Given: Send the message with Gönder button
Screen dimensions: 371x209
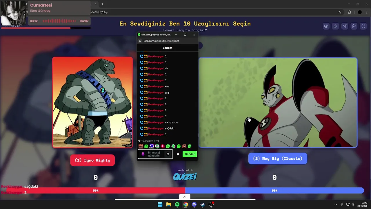Looking at the screenshot, I should click(x=190, y=154).
